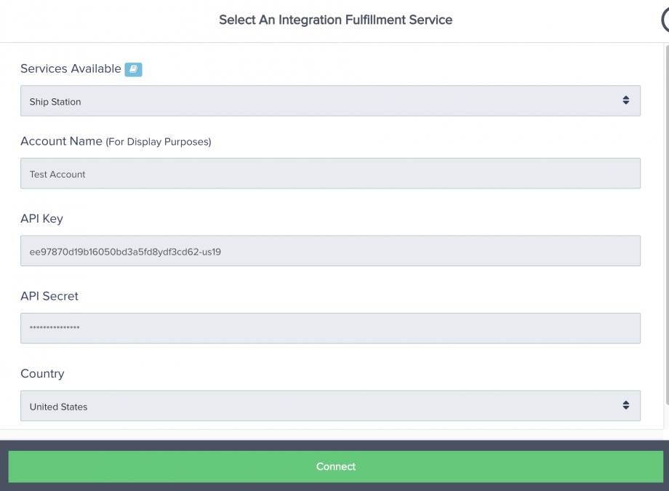Open the Ship Station services dropdown
Viewport: 669px width, 491px height.
[x=320, y=101]
